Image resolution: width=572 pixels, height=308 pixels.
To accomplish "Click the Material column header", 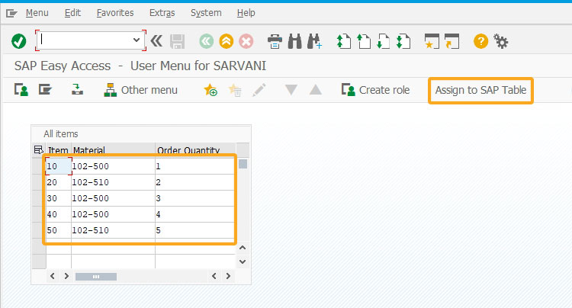I will click(113, 150).
